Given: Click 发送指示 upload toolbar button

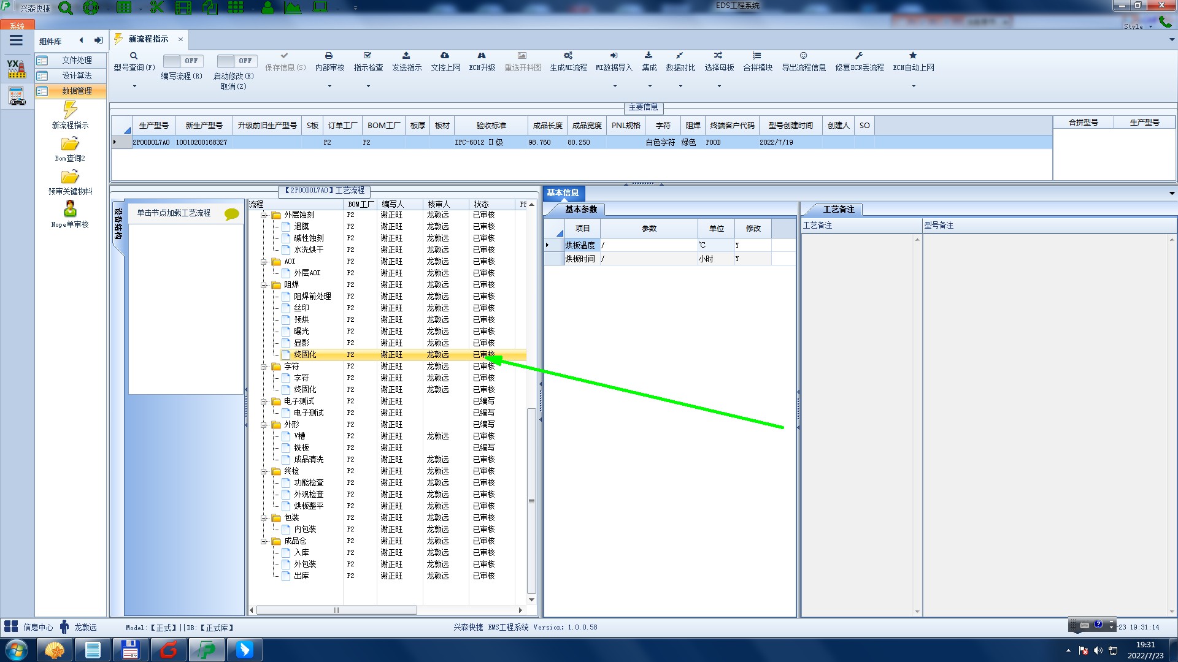Looking at the screenshot, I should pyautogui.click(x=407, y=61).
